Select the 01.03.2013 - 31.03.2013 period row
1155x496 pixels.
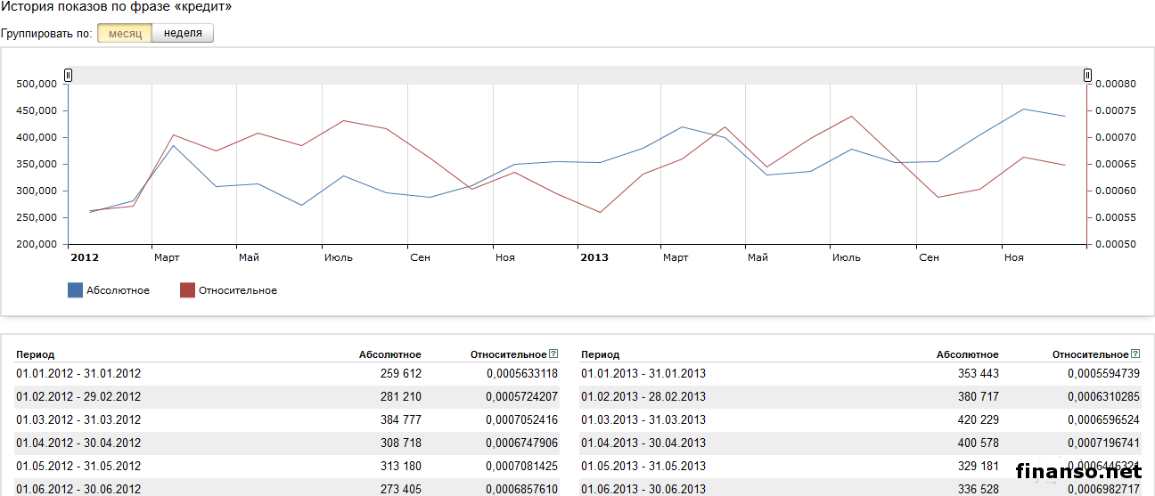coord(643,420)
